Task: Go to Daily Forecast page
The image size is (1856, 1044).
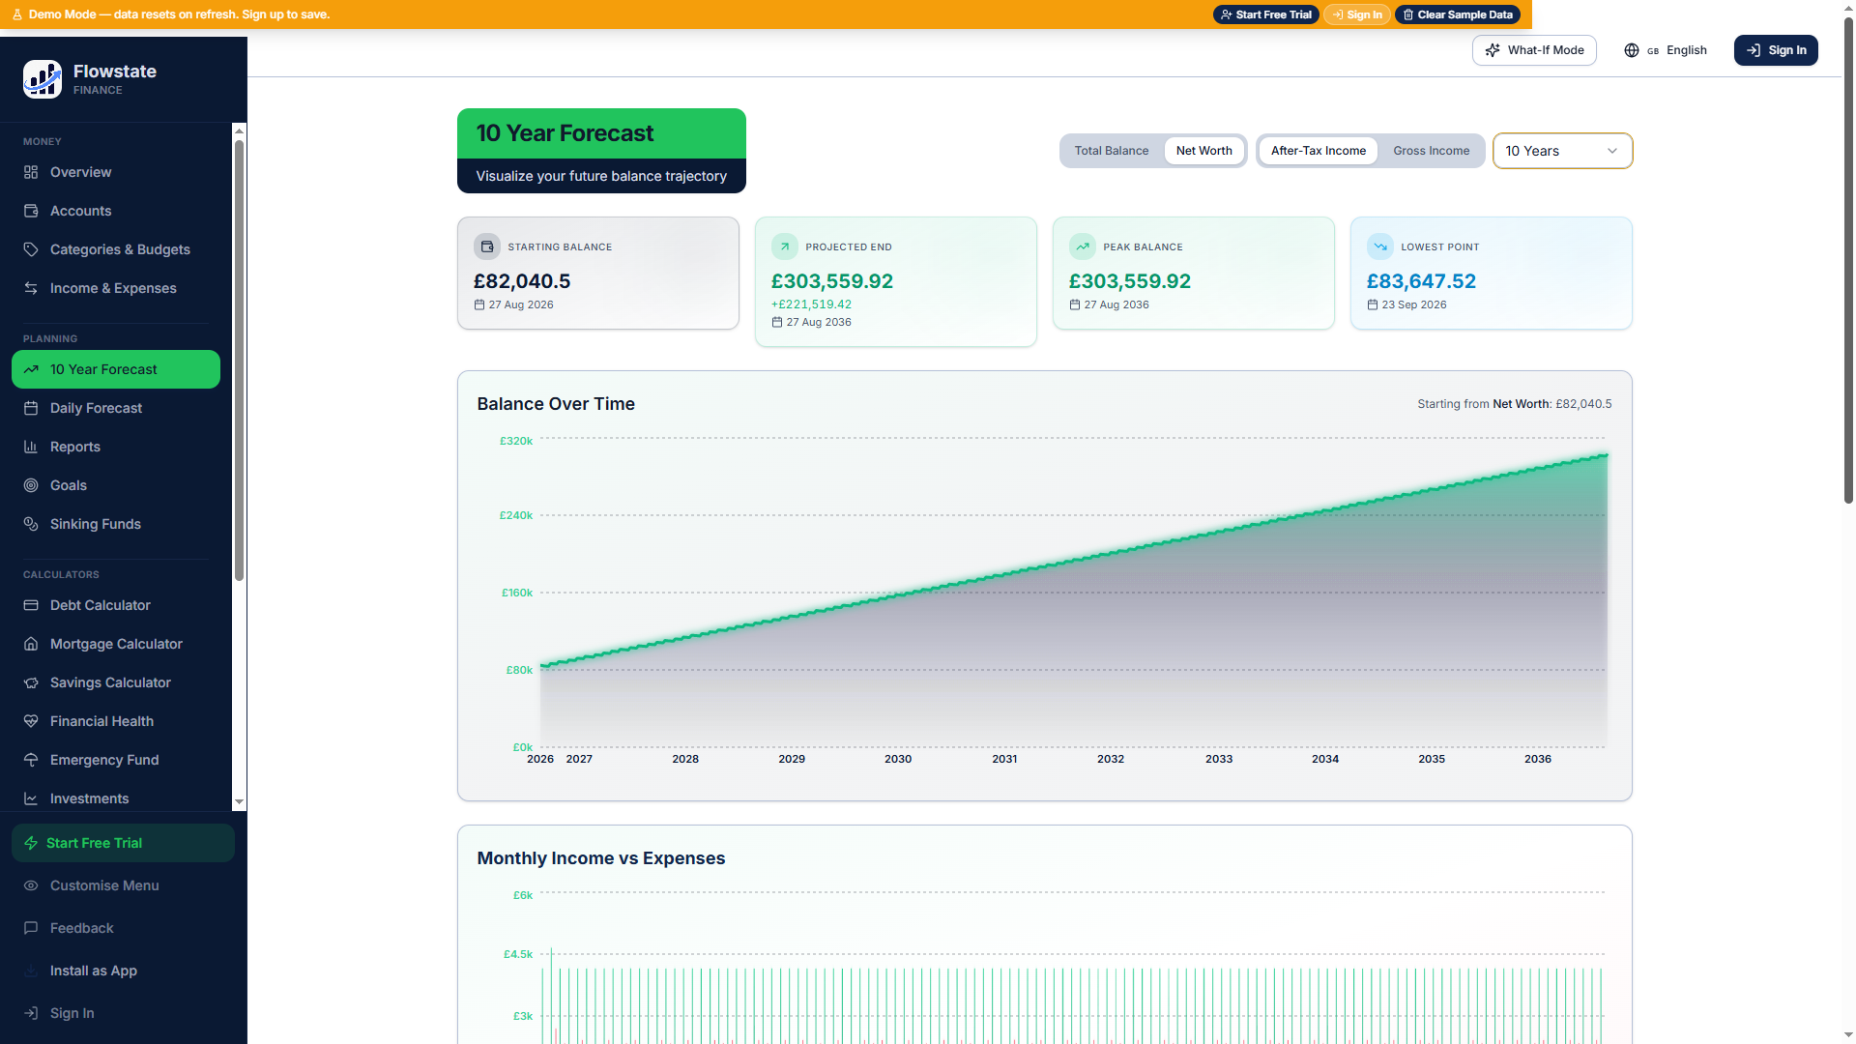Action: click(116, 408)
